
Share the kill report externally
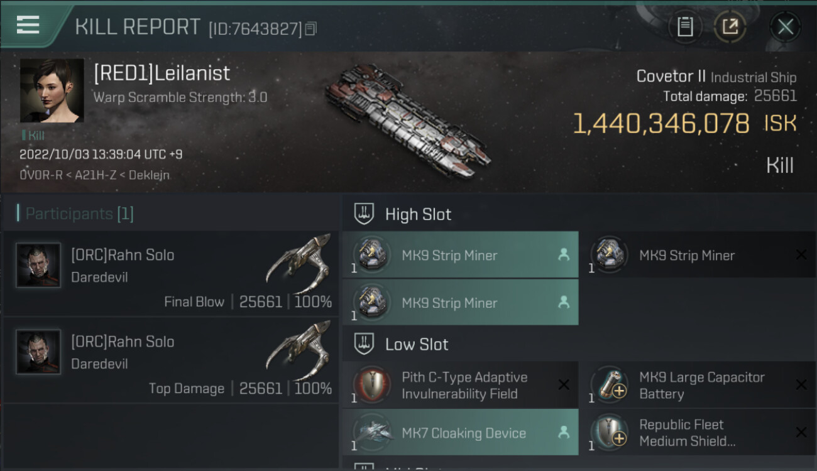coord(730,26)
